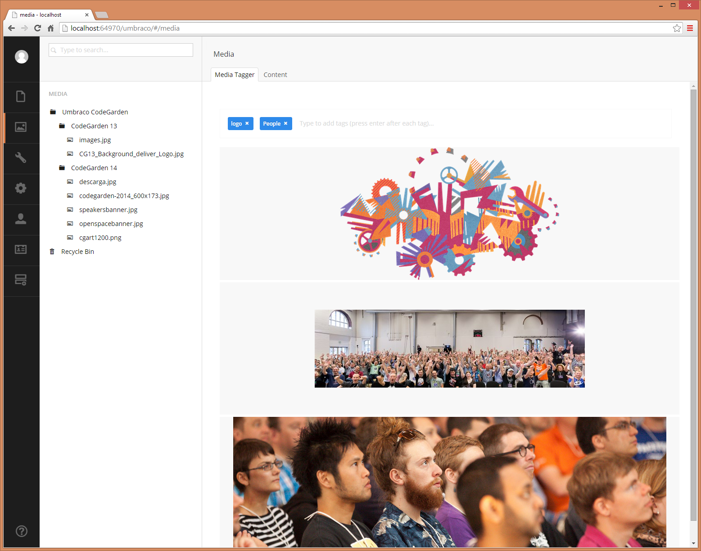Close the media - localhost browser tab
This screenshot has width=701, height=551.
[x=87, y=15]
